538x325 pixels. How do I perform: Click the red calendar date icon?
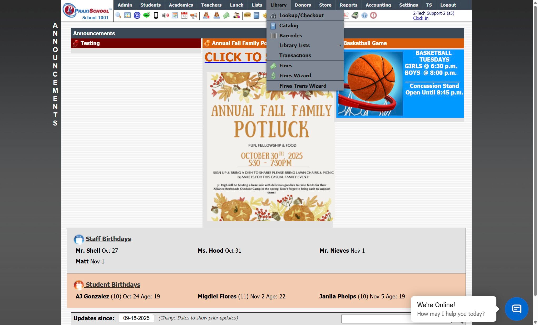pyautogui.click(x=184, y=15)
